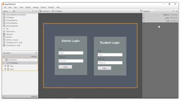This screenshot has height=101, width=180.
Task: Expand Code section in Inspector
Action: click(144, 21)
